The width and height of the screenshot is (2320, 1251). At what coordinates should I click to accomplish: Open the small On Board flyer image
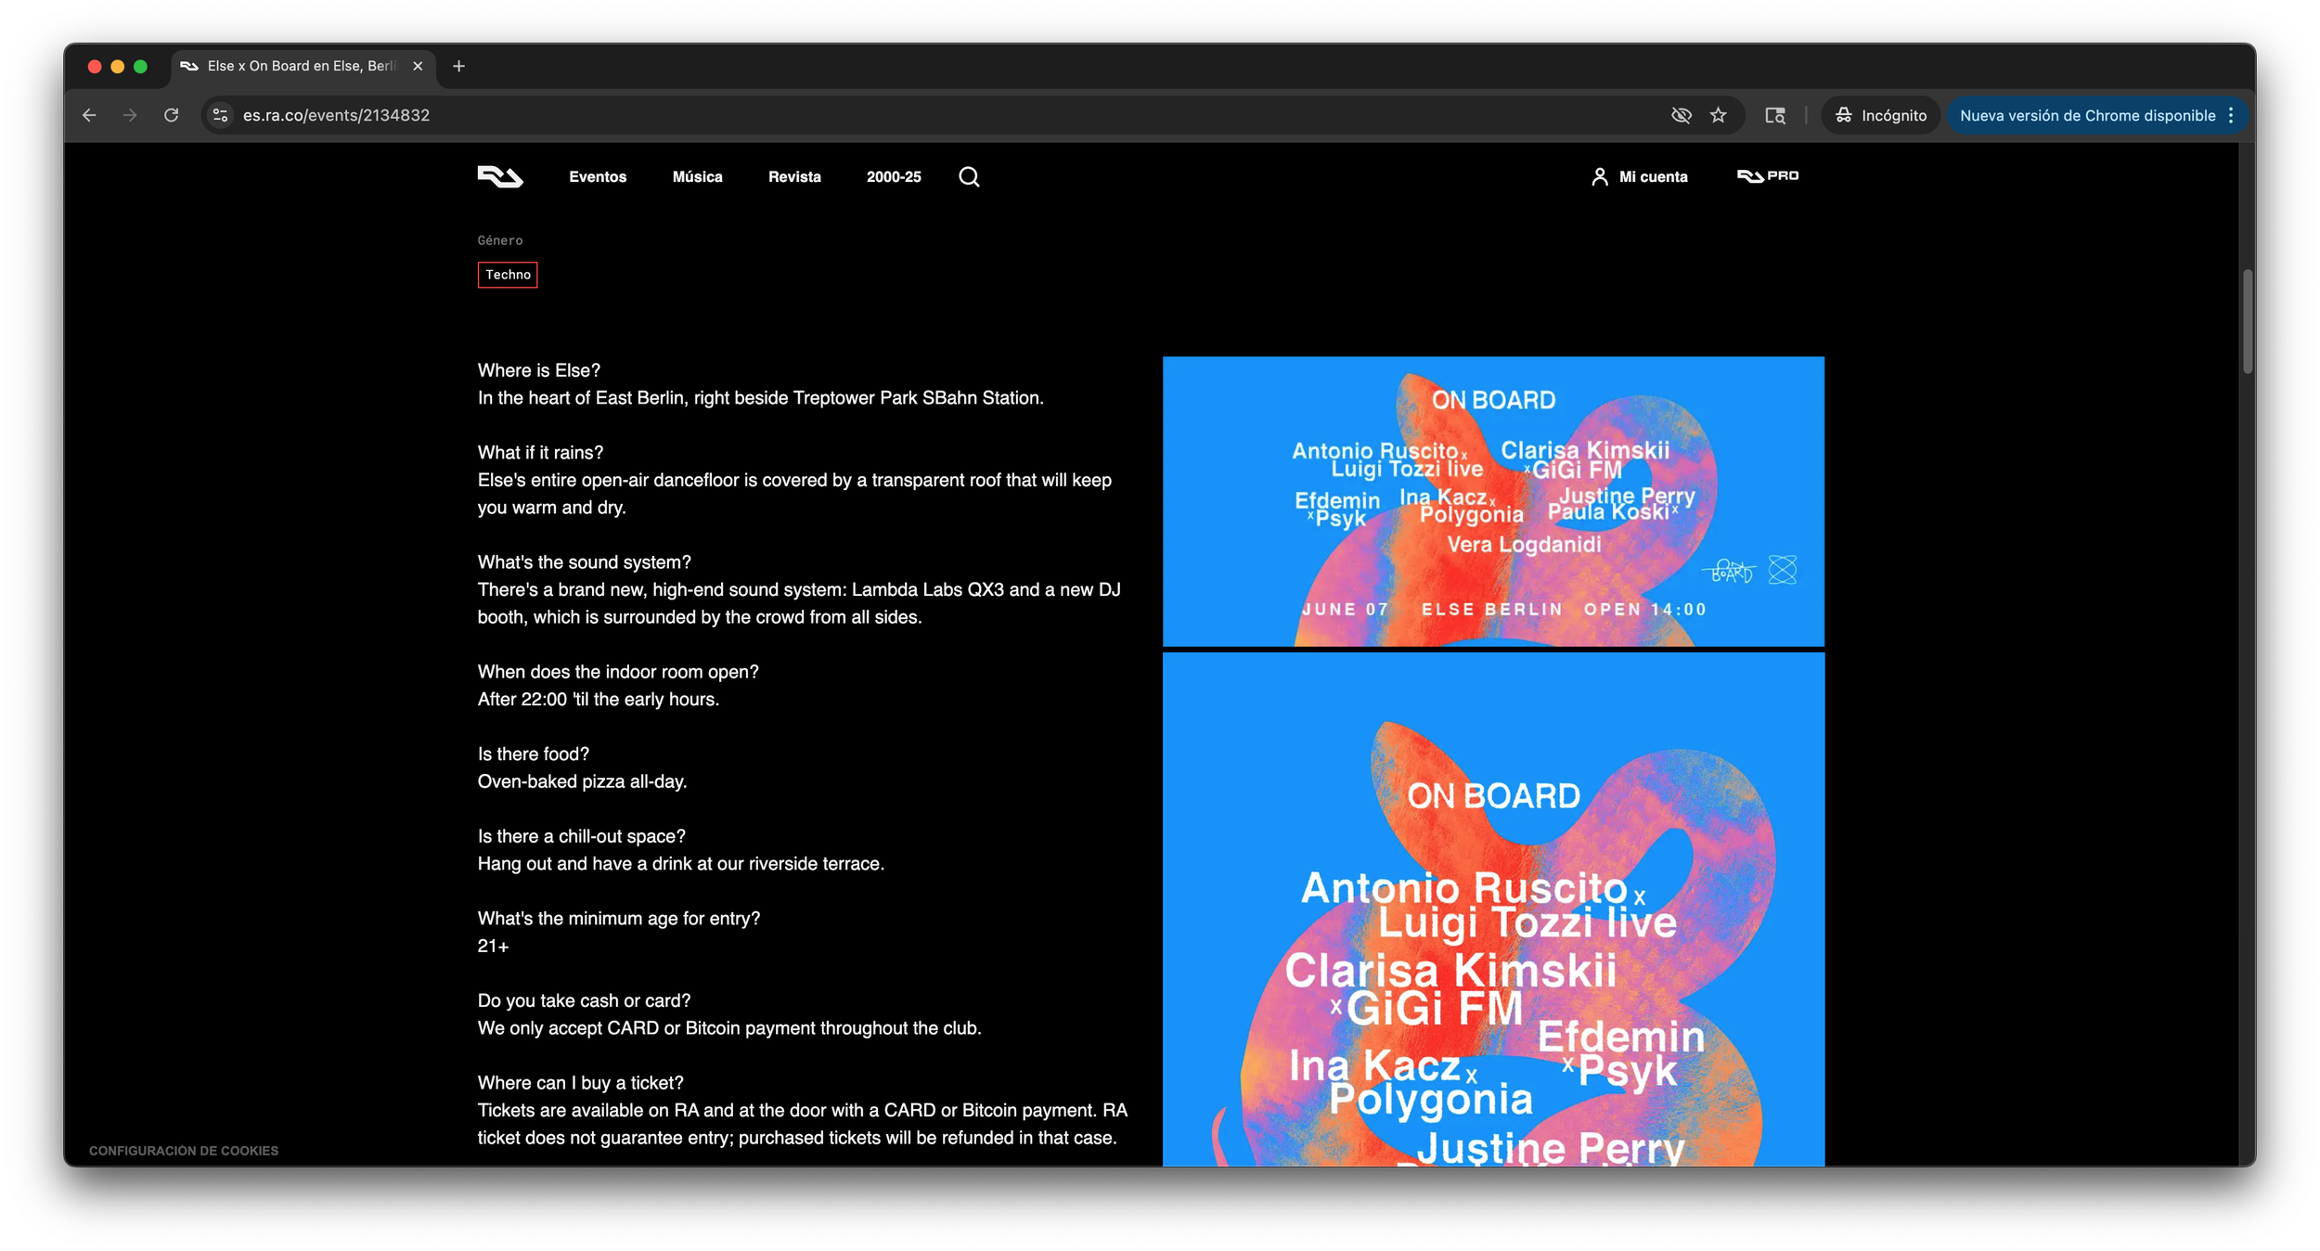pyautogui.click(x=1493, y=501)
